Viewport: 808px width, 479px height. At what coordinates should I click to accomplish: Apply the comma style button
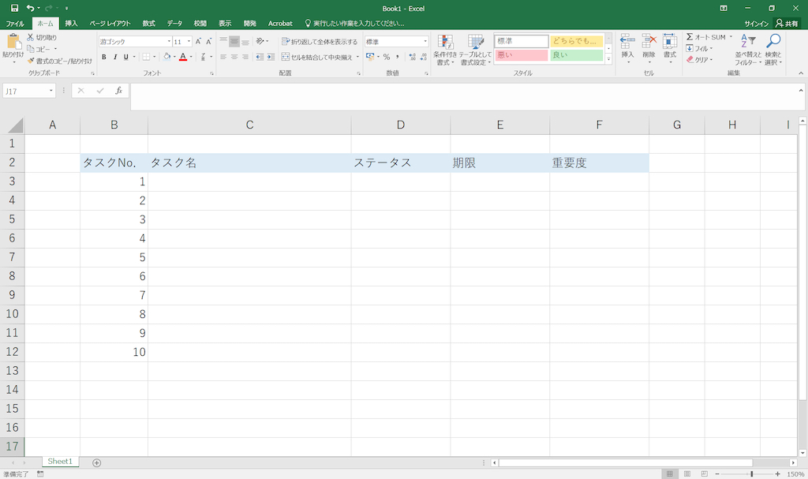click(398, 57)
